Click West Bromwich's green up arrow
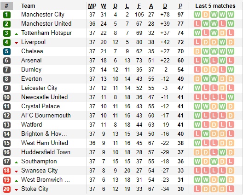The height and width of the screenshot is (195, 243). [x=16, y=181]
